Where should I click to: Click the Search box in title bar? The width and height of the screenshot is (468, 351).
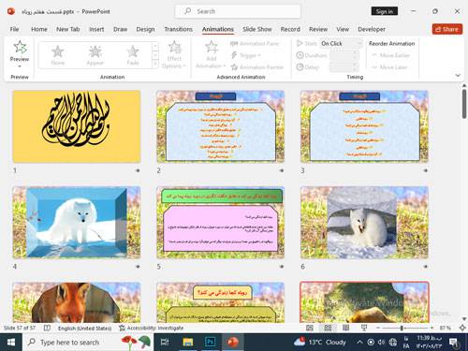(x=238, y=11)
